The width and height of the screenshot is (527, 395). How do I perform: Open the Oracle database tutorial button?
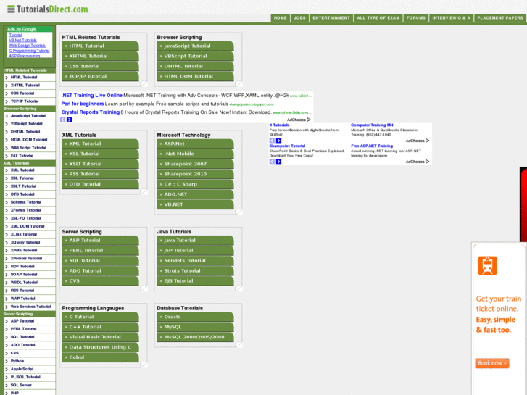coord(195,317)
